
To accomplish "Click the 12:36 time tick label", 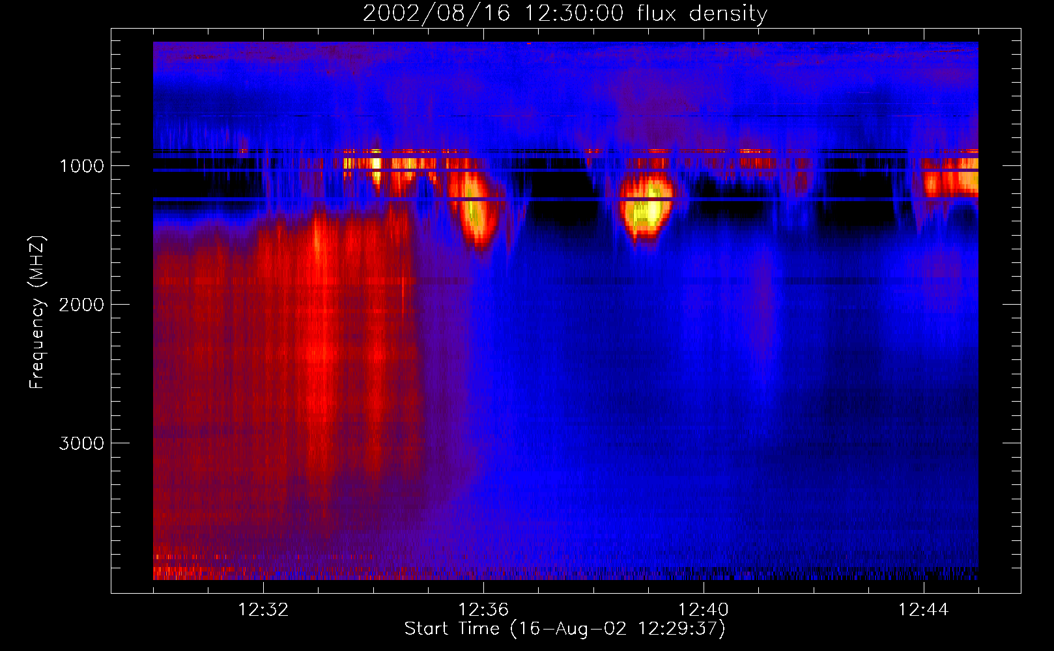I will point(483,610).
